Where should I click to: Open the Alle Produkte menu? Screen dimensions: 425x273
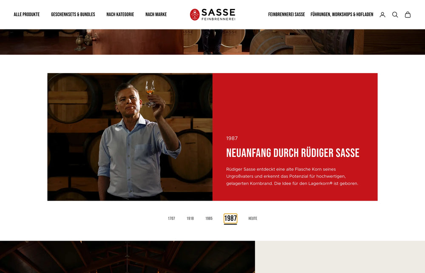coord(26,14)
